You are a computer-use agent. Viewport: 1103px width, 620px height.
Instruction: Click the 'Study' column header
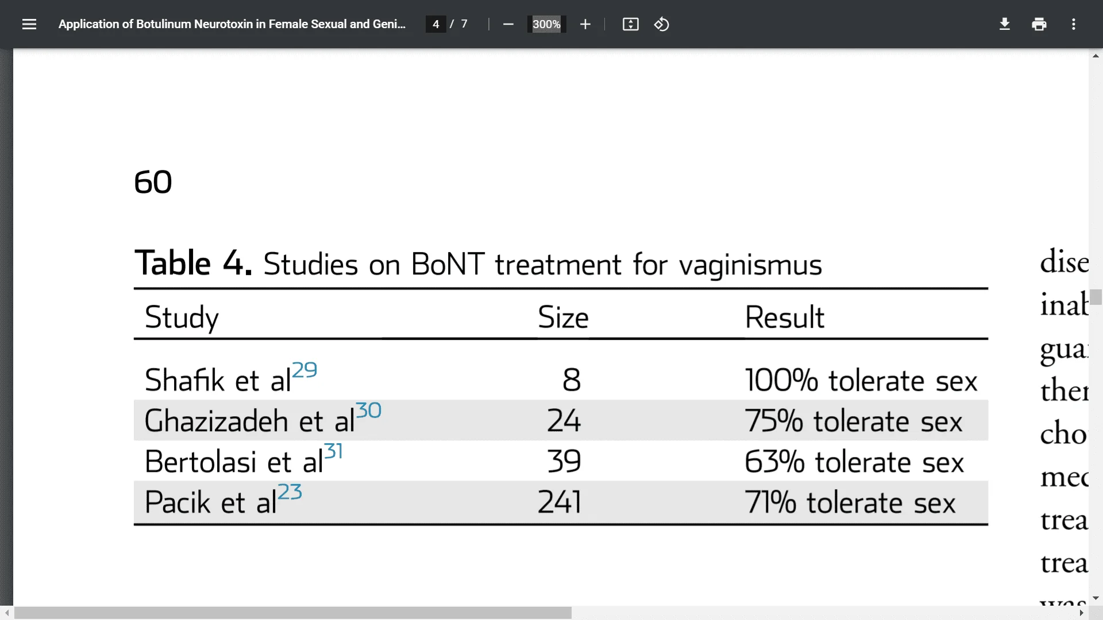point(182,317)
